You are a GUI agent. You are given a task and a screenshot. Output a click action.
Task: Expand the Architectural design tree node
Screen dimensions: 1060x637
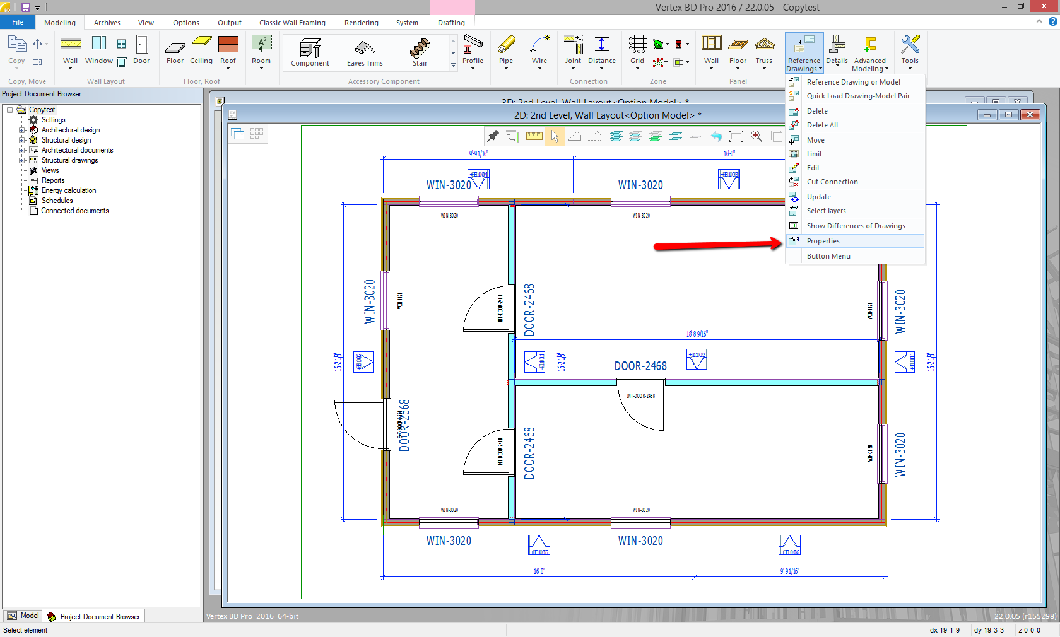coord(22,130)
